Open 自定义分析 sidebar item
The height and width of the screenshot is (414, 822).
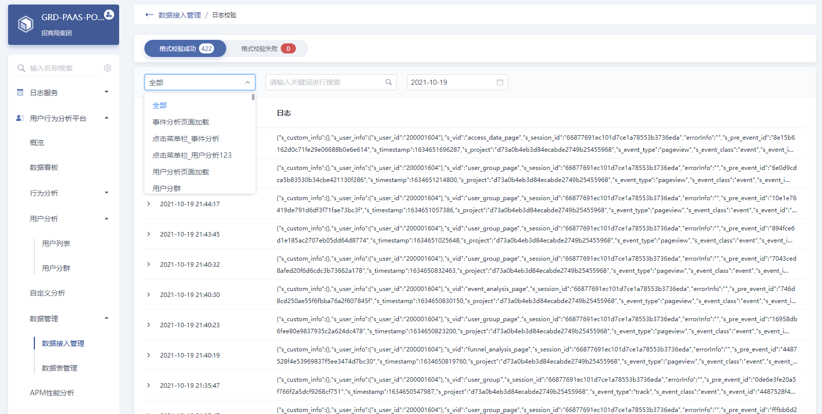[x=47, y=293]
